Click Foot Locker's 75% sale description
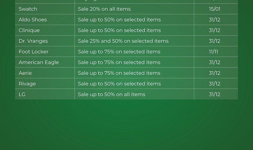The image size is (253, 150). [x=119, y=52]
